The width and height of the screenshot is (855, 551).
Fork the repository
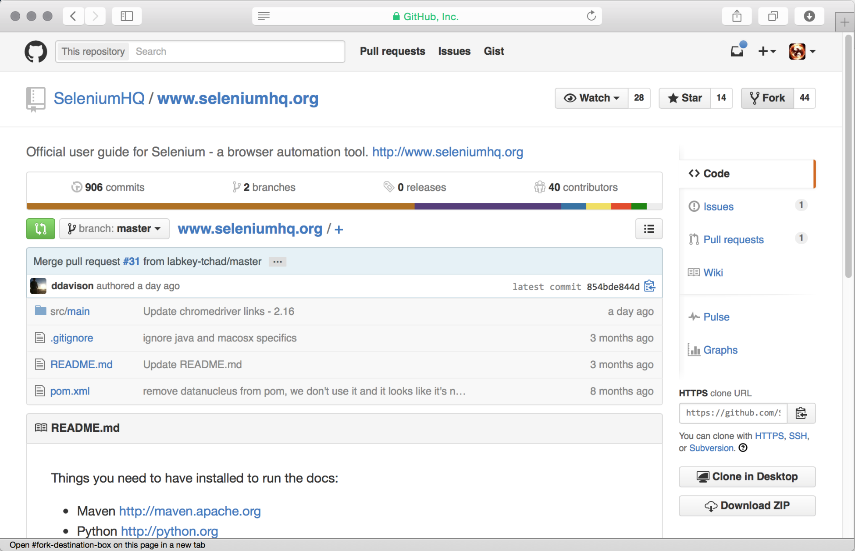pos(767,98)
